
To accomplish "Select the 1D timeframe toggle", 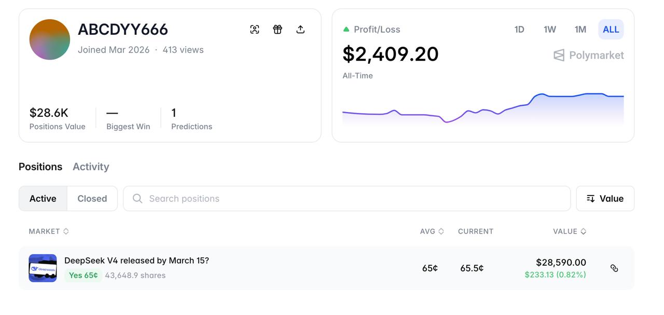I will point(519,30).
